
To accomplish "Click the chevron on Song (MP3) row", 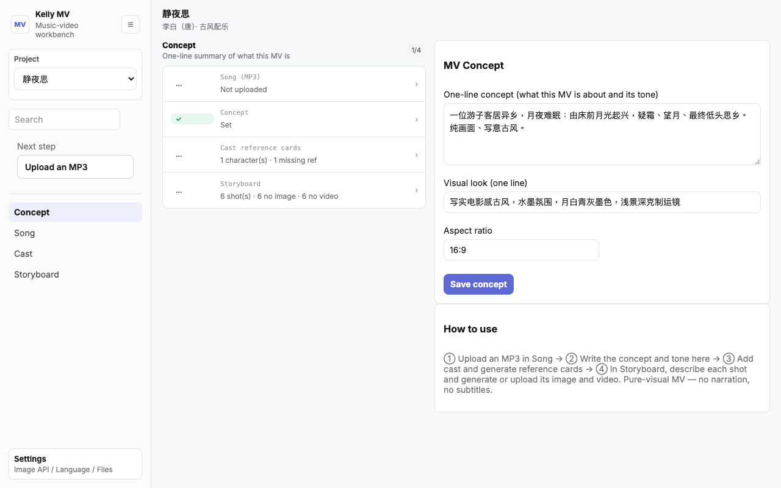I will pyautogui.click(x=416, y=84).
